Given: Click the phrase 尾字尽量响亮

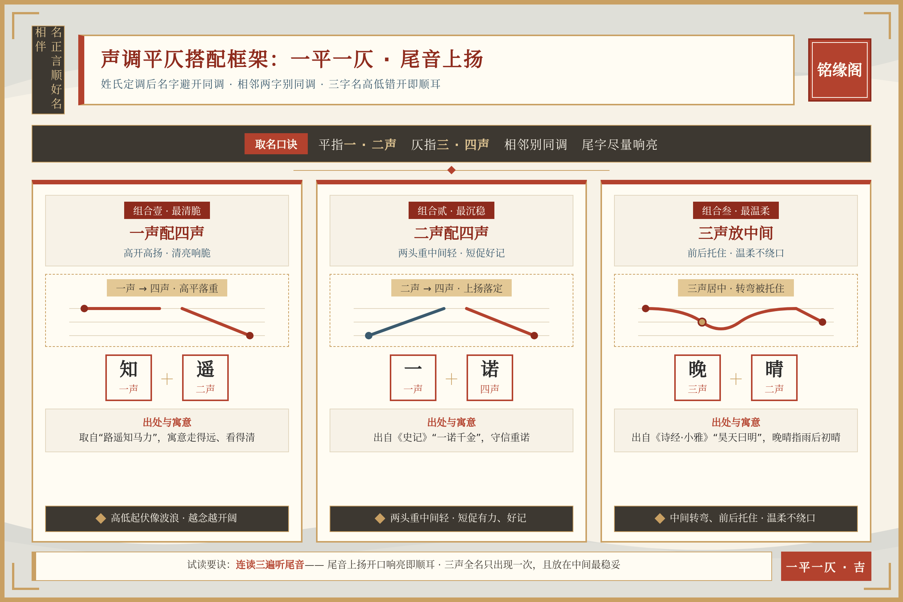Looking at the screenshot, I should [619, 144].
